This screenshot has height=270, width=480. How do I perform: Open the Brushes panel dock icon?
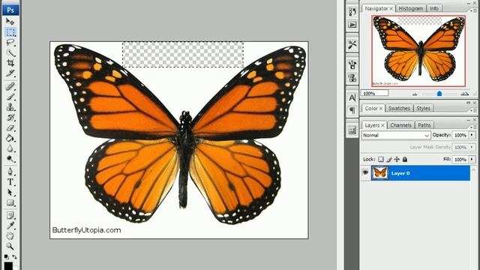pos(352,64)
